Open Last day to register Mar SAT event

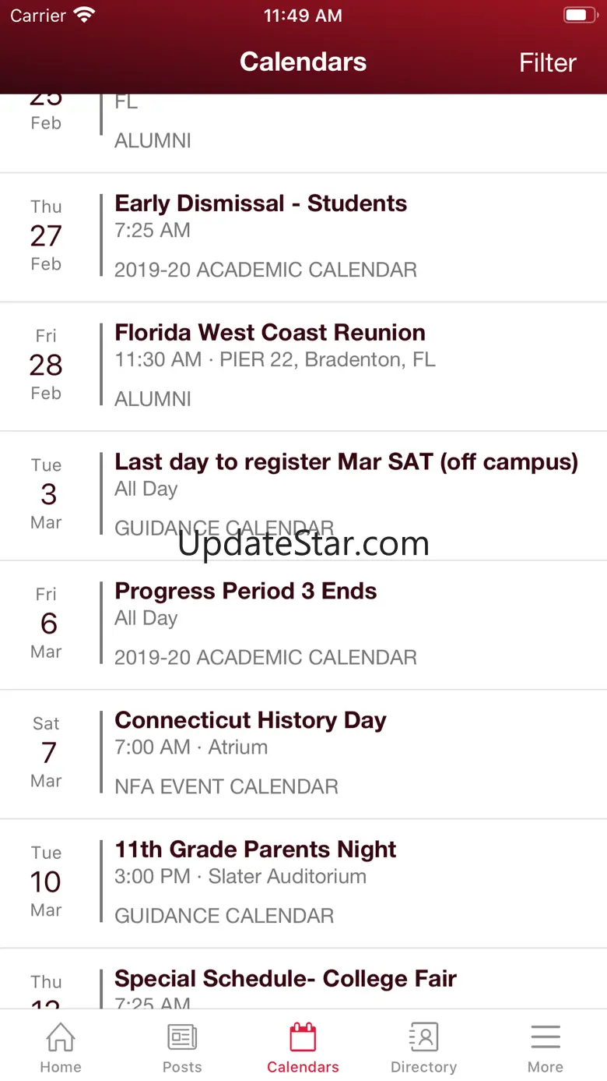[x=346, y=462]
